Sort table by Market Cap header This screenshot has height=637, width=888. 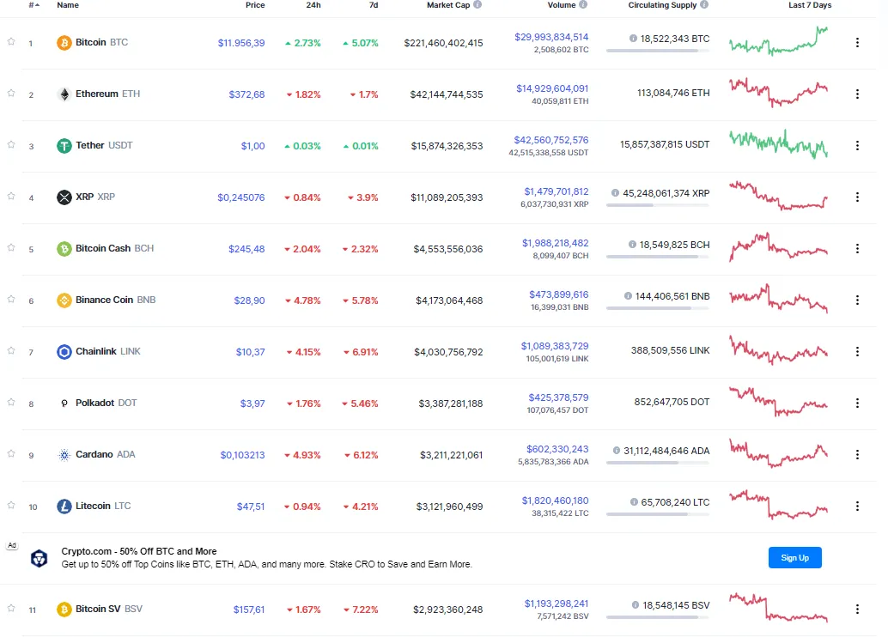point(448,5)
